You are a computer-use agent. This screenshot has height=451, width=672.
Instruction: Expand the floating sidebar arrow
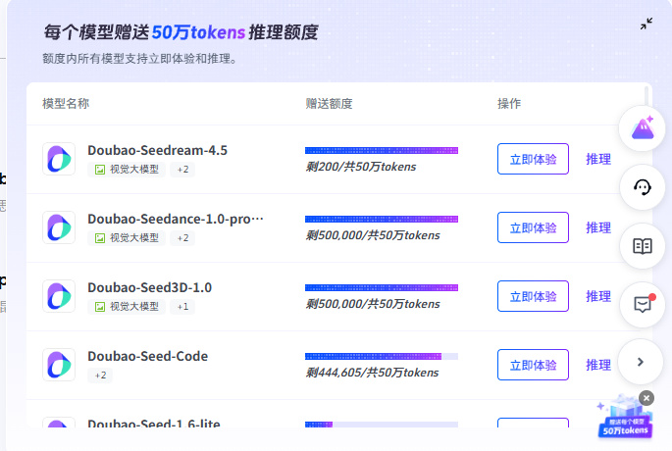[x=642, y=361]
